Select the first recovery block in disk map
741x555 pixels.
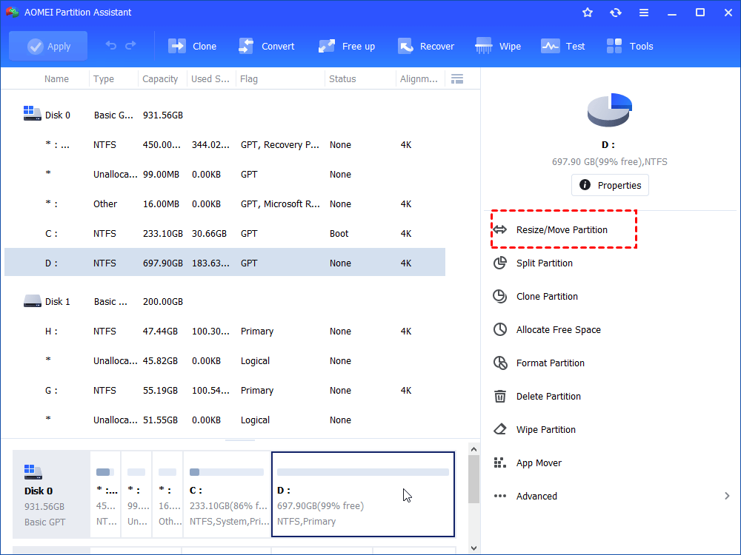pyautogui.click(x=105, y=494)
